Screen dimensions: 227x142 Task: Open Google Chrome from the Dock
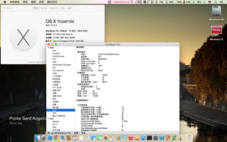[56, 138]
